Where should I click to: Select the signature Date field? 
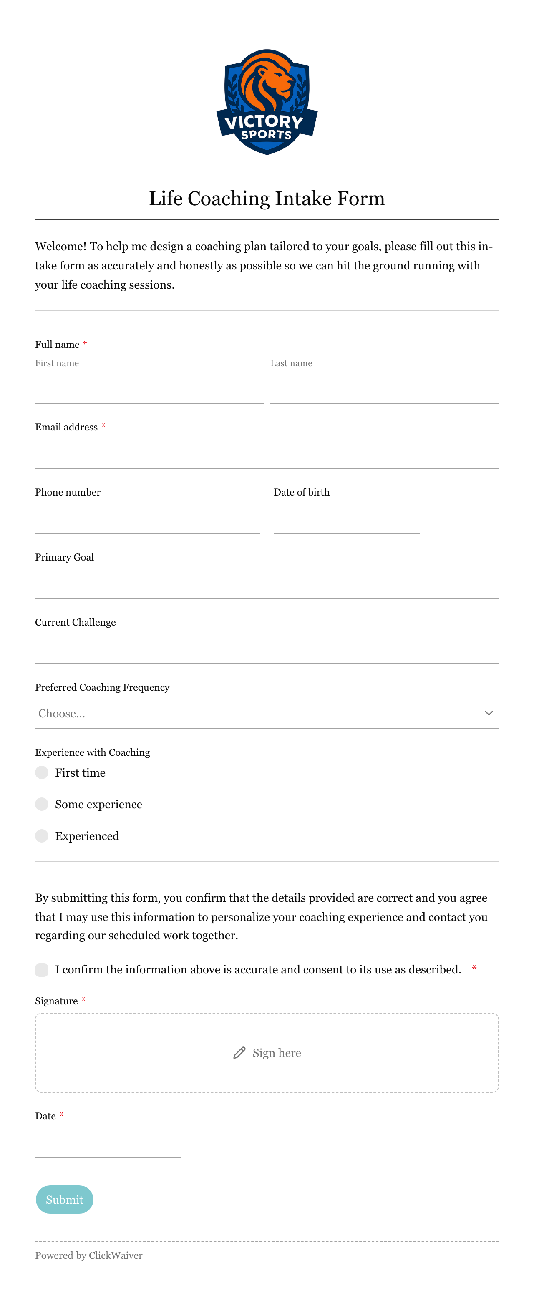tap(108, 1143)
